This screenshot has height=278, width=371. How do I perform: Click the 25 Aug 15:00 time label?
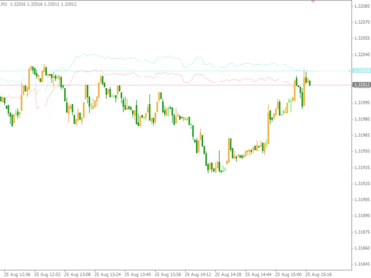coord(288,274)
